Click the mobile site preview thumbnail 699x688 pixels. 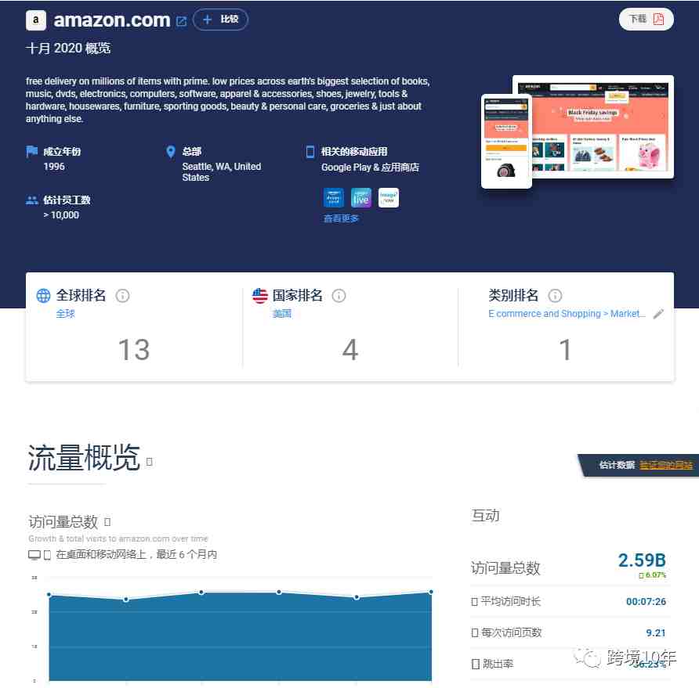pos(506,141)
